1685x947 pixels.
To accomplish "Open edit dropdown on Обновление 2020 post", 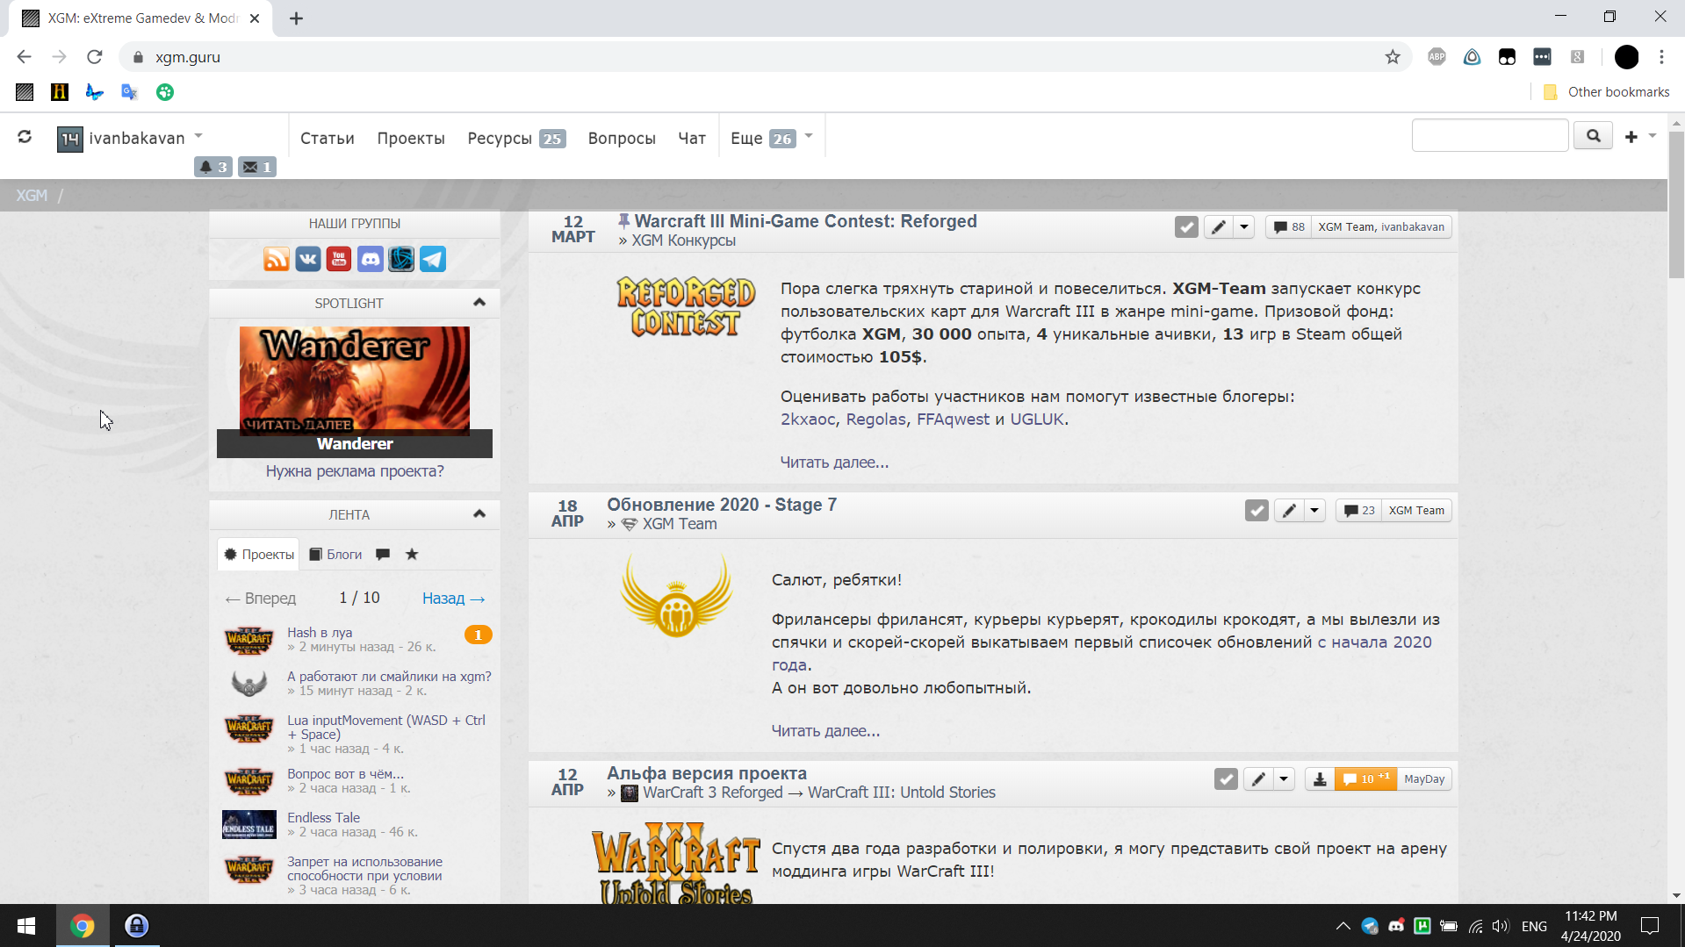I will [x=1314, y=511].
